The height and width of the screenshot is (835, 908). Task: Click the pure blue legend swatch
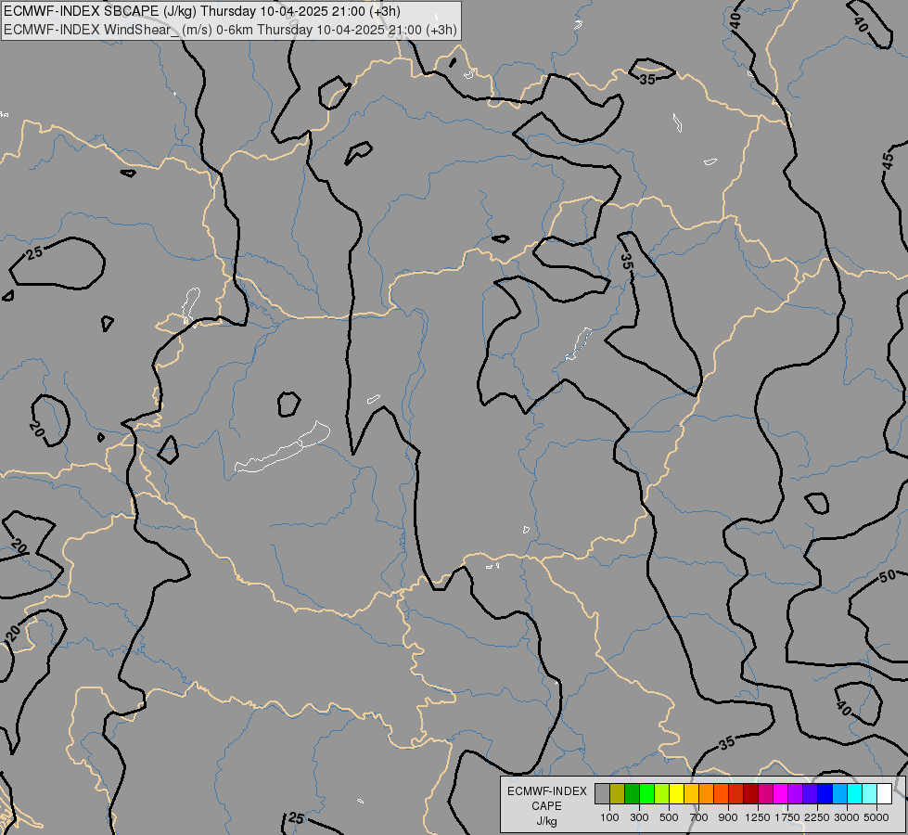coord(825,794)
